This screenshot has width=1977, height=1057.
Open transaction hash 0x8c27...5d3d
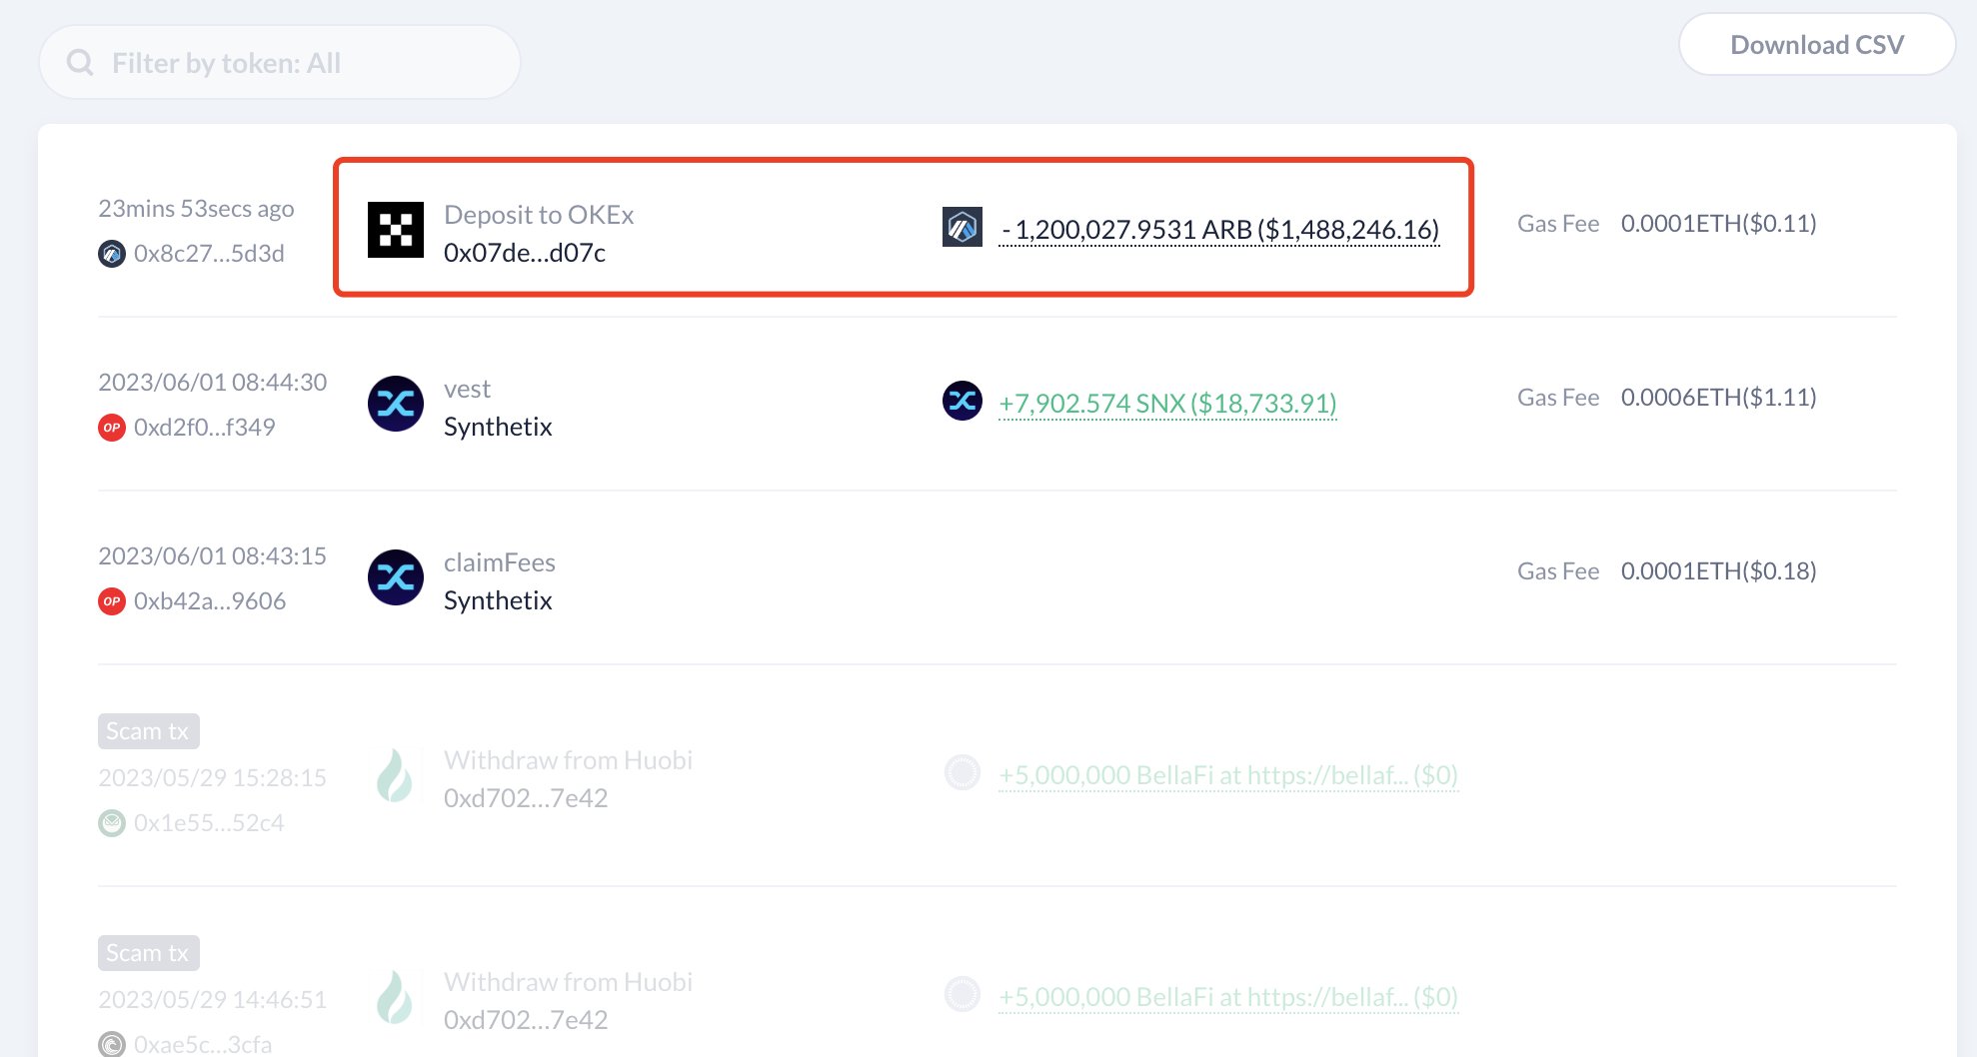[209, 254]
